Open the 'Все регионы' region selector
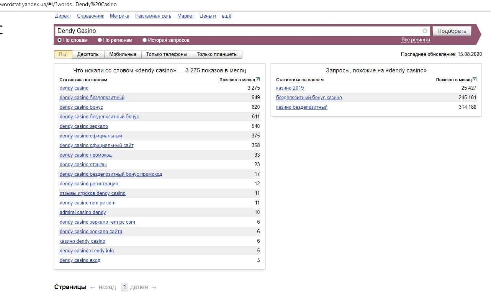This screenshot has width=491, height=304. point(416,40)
